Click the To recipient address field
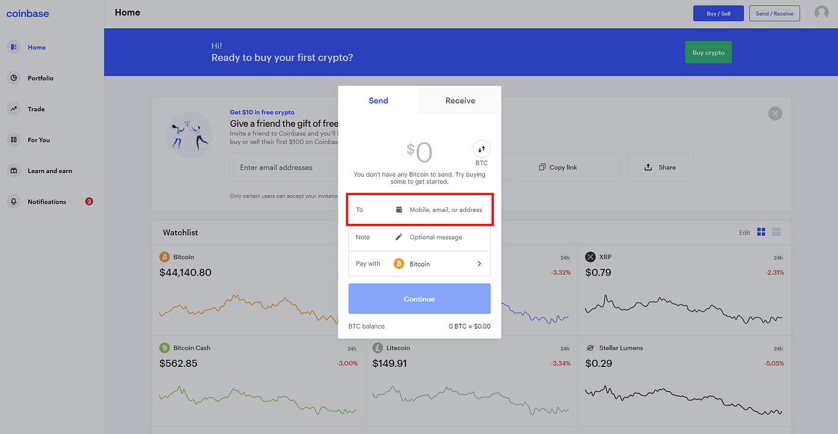Image resolution: width=838 pixels, height=434 pixels. pyautogui.click(x=420, y=210)
